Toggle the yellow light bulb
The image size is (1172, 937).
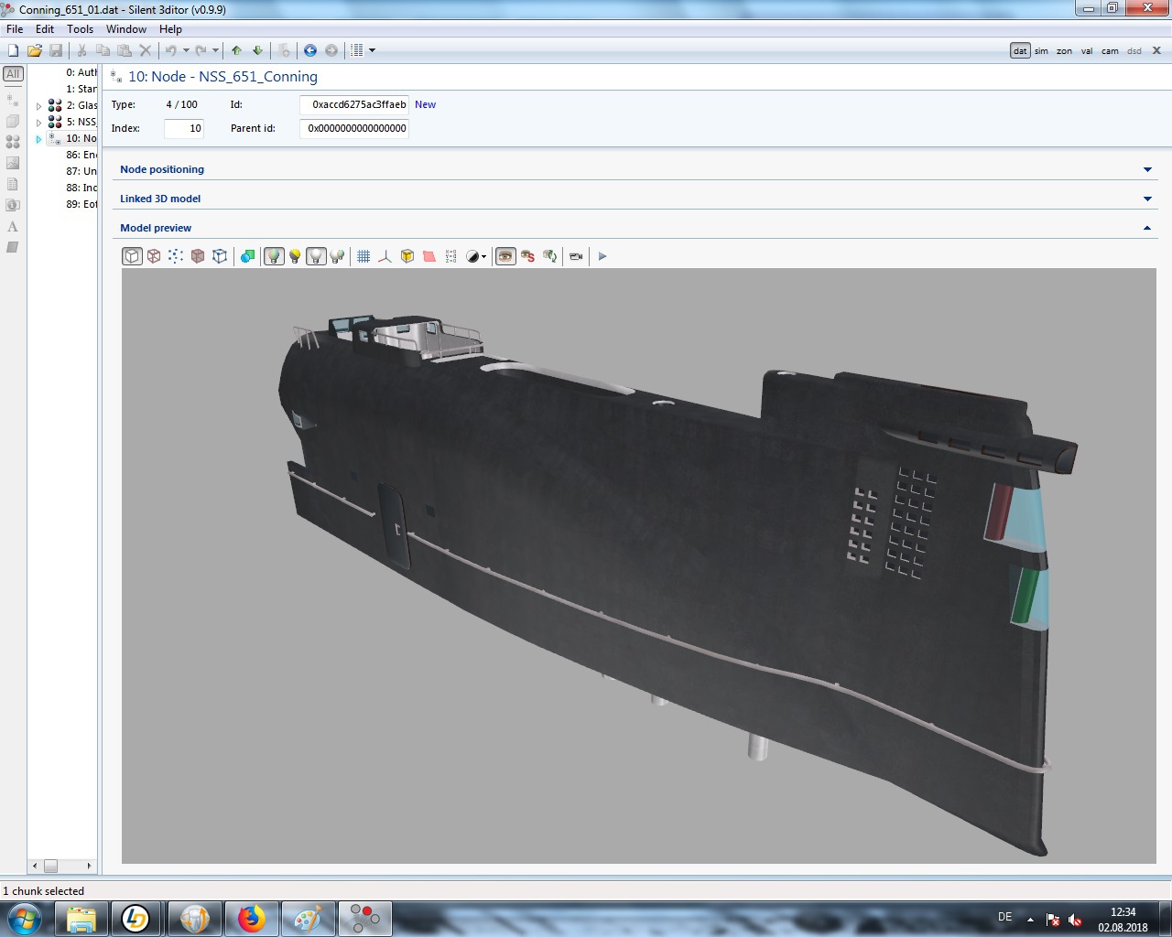tap(295, 256)
